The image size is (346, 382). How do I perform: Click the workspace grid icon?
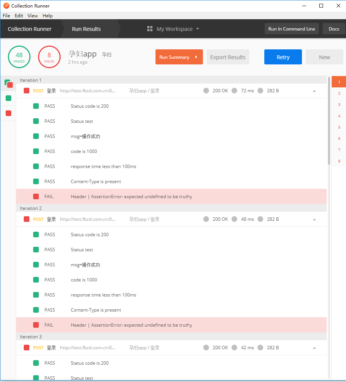point(150,29)
